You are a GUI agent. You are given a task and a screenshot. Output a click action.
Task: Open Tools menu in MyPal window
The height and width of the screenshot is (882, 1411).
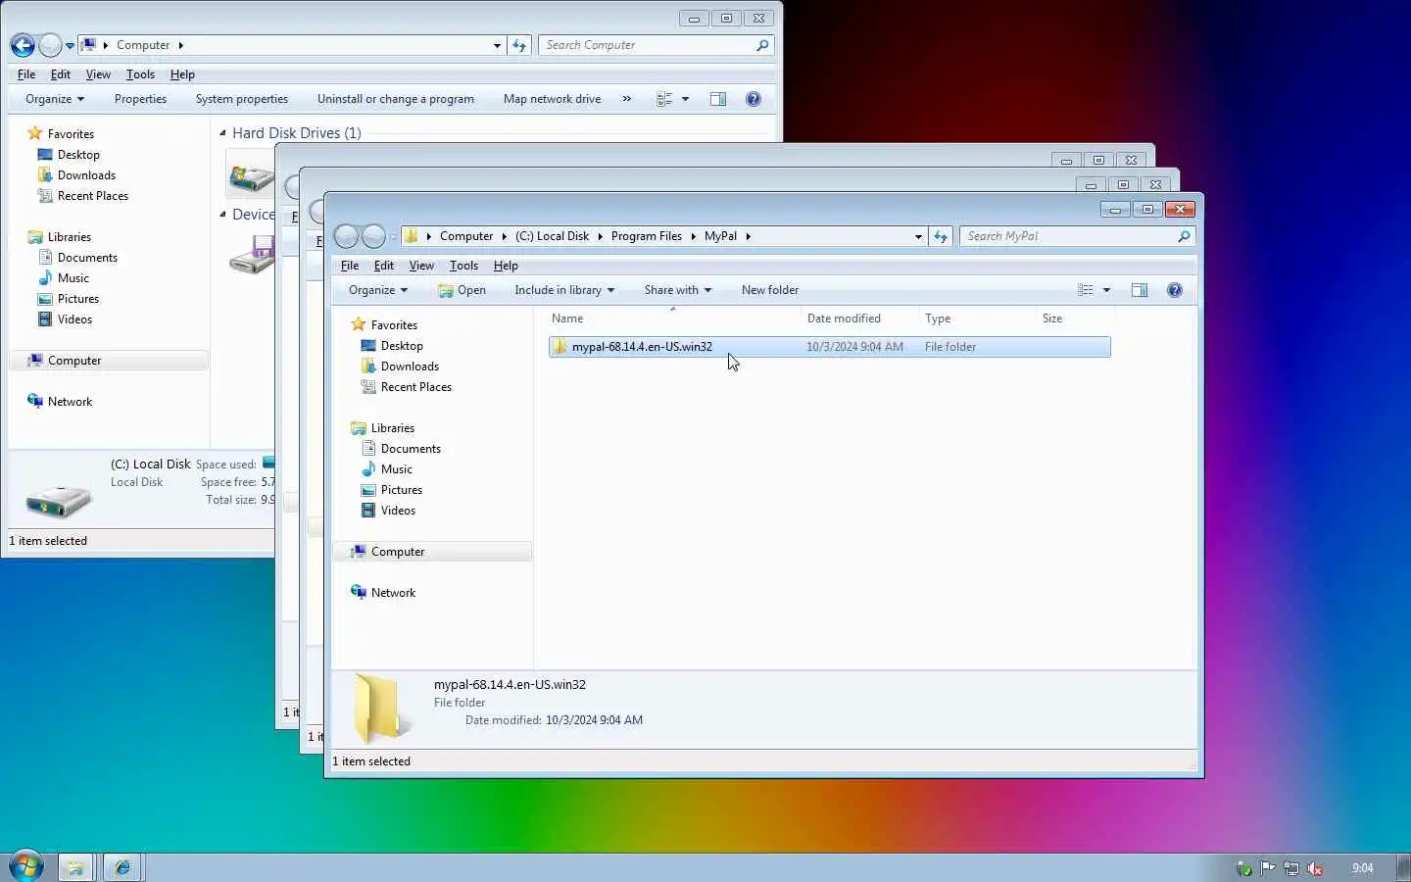(x=463, y=266)
